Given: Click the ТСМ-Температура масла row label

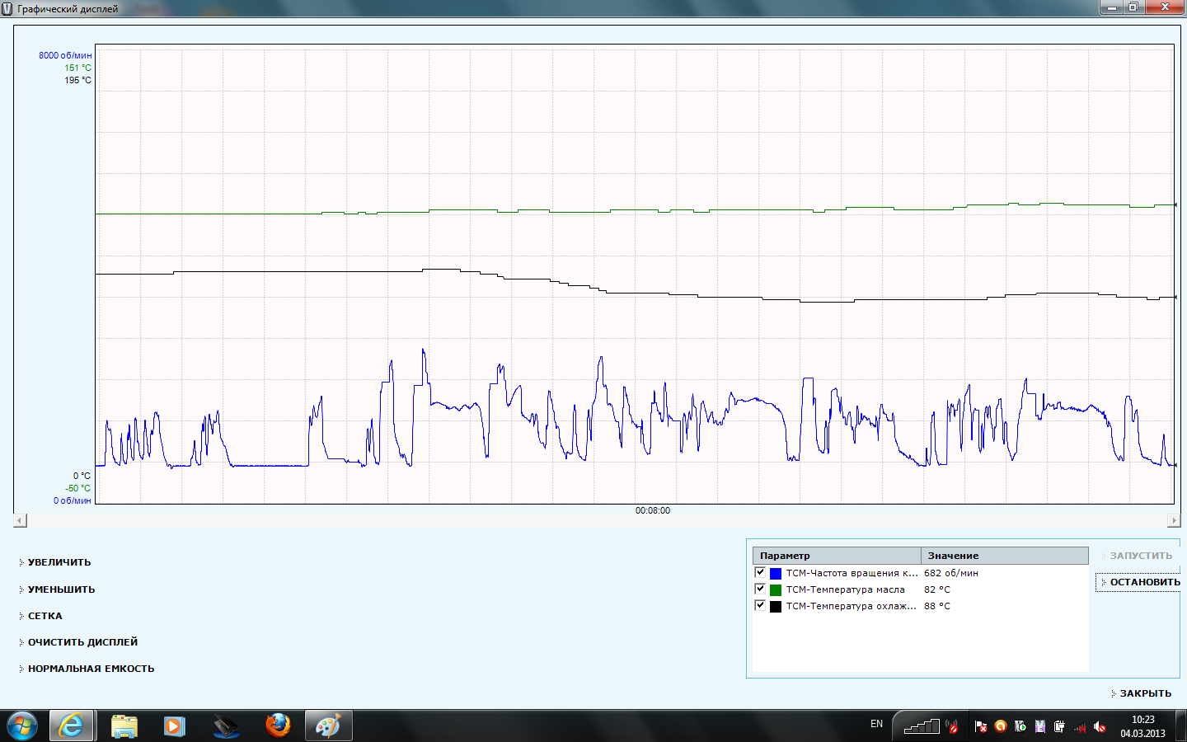Looking at the screenshot, I should [x=845, y=589].
